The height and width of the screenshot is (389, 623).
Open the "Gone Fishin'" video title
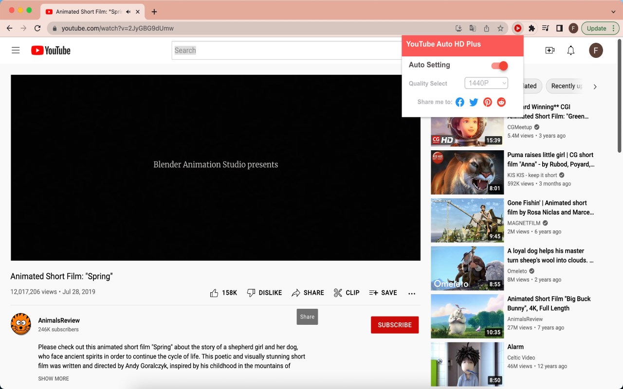[x=551, y=208]
